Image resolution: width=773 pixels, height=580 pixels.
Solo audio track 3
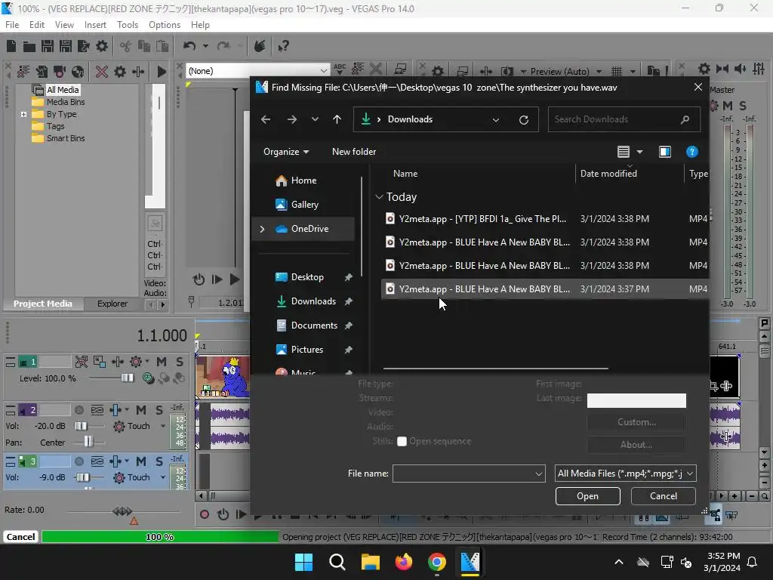[x=159, y=461]
